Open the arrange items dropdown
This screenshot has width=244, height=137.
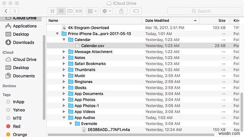pos(92,11)
